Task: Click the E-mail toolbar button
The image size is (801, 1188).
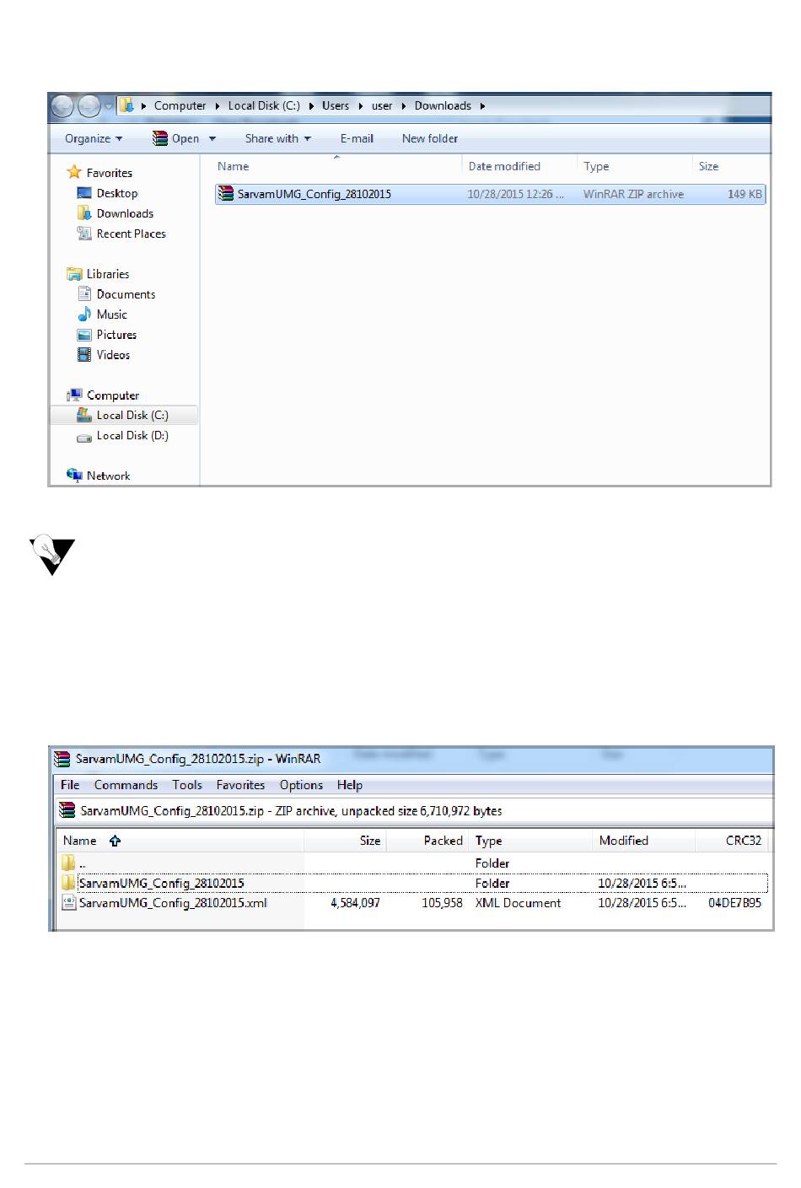Action: (357, 139)
